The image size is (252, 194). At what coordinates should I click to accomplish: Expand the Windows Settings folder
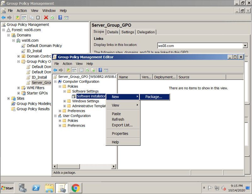click(x=65, y=101)
